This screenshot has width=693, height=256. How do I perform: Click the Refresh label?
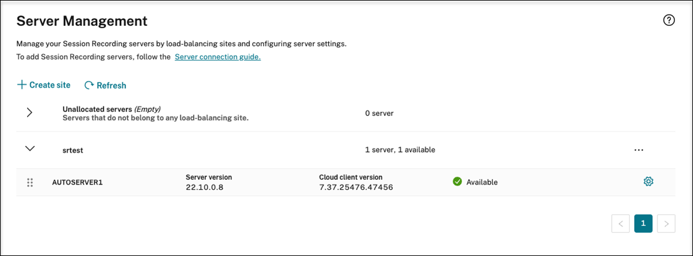[111, 85]
